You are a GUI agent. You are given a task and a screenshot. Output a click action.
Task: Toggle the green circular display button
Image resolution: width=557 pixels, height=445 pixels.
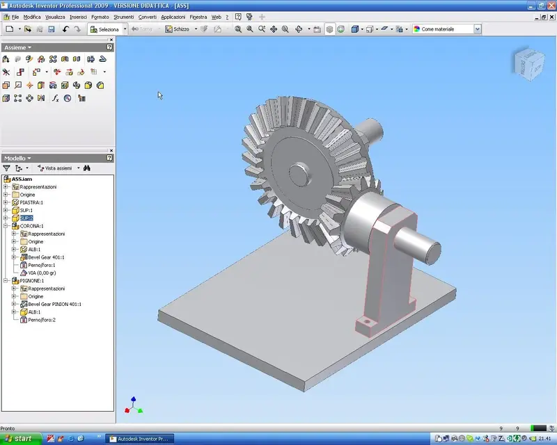(341, 29)
